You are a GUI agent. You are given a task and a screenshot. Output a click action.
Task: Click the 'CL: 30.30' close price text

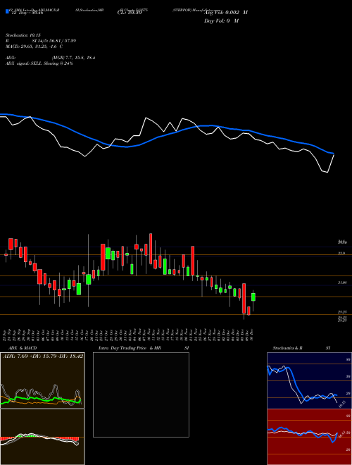click(130, 13)
